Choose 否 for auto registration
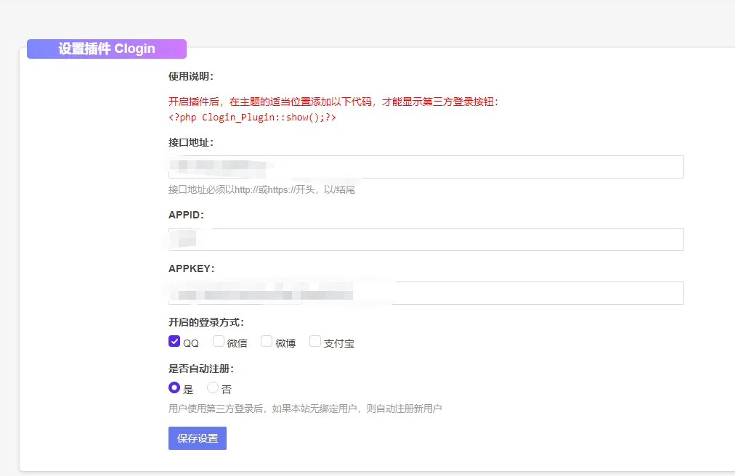This screenshot has width=735, height=476. click(213, 387)
